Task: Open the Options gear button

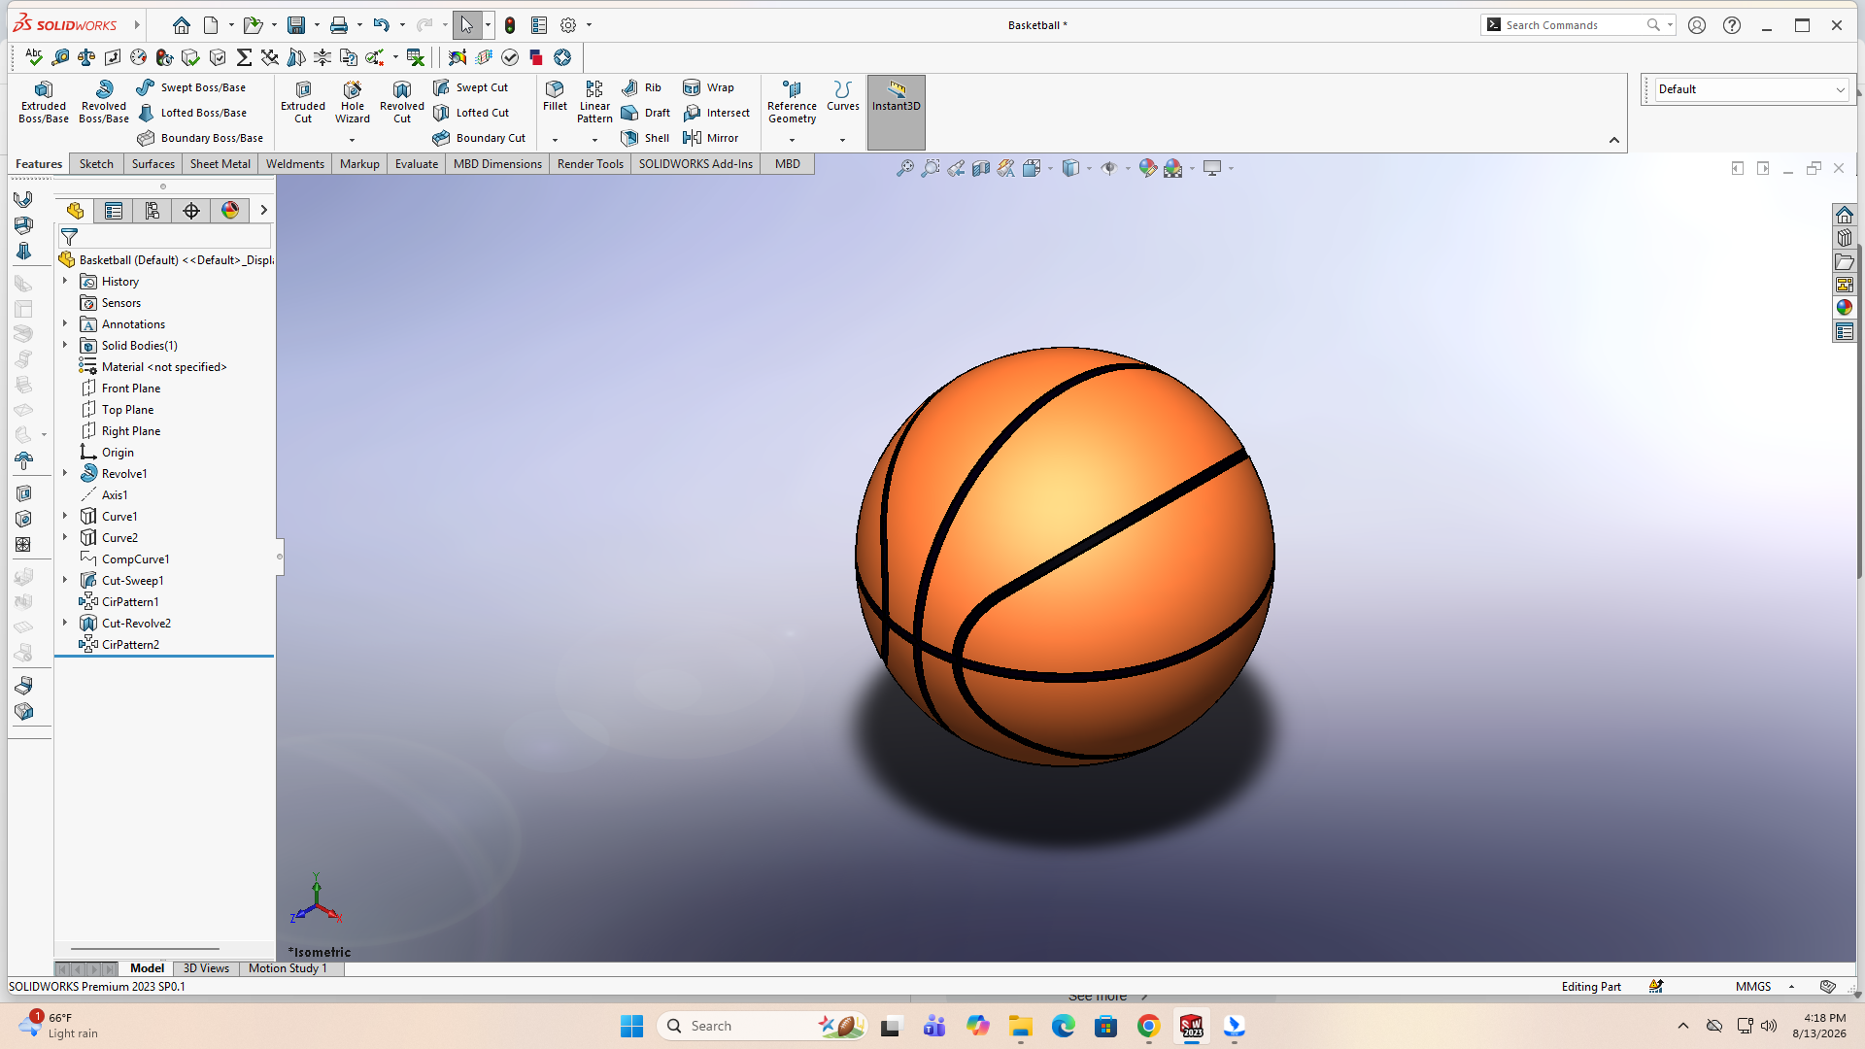Action: click(x=568, y=25)
